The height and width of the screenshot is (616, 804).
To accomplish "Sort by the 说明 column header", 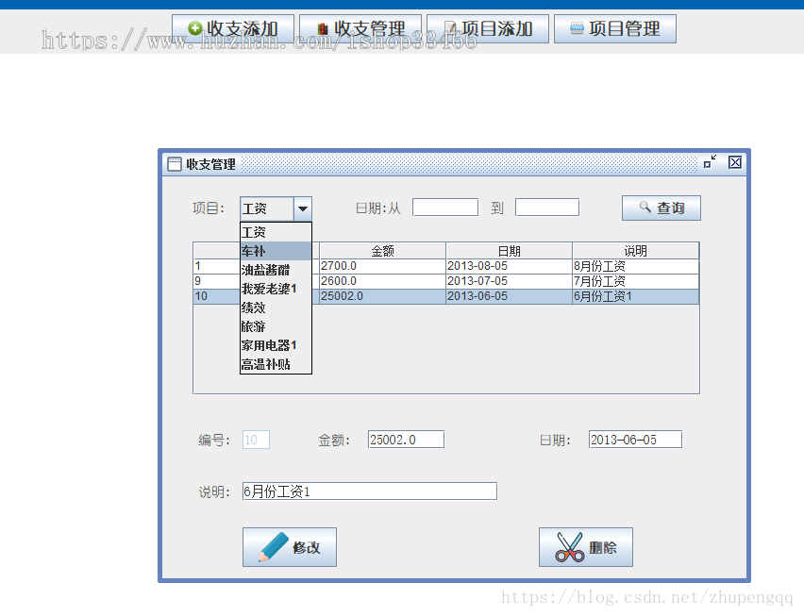I will point(636,251).
